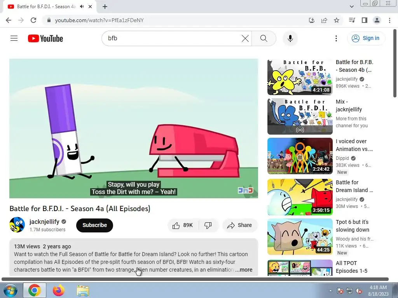398x298 pixels.
Task: Open Windows Explorer from the taskbar
Action: 83,291
